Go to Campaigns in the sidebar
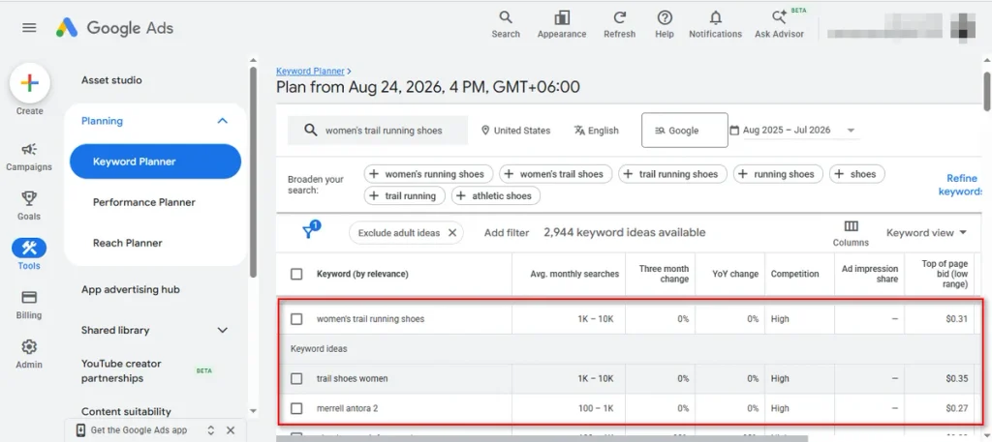992x442 pixels. 29,158
